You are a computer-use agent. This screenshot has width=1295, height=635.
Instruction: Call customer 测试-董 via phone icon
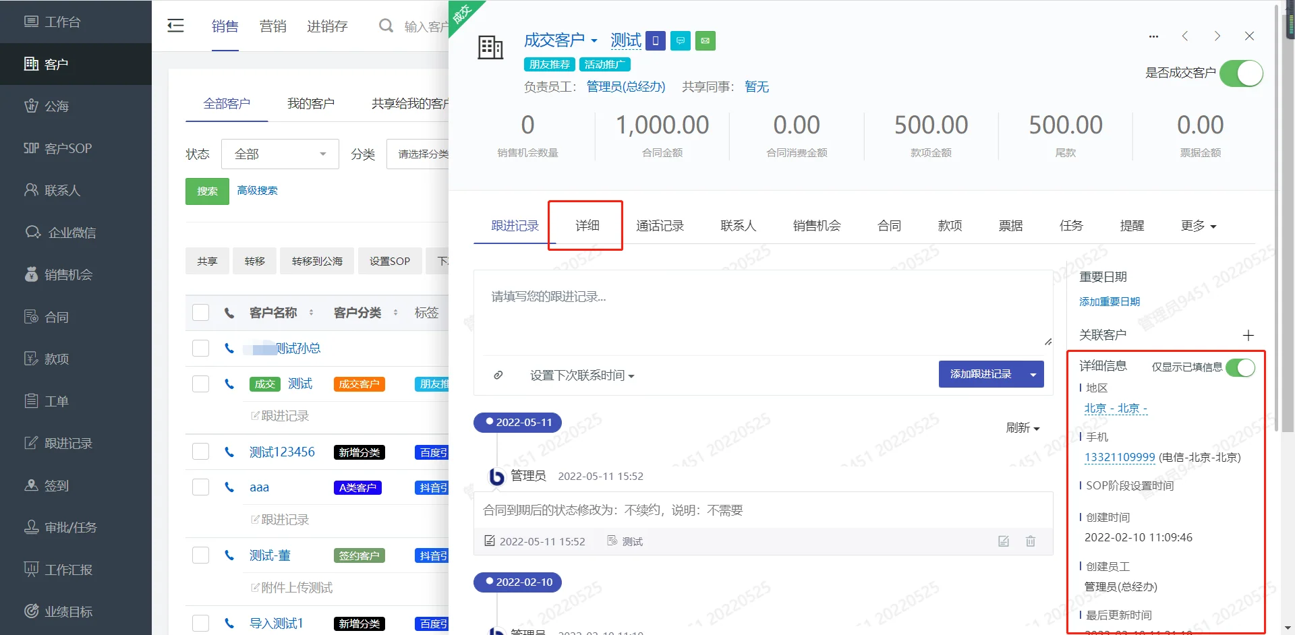click(x=229, y=555)
